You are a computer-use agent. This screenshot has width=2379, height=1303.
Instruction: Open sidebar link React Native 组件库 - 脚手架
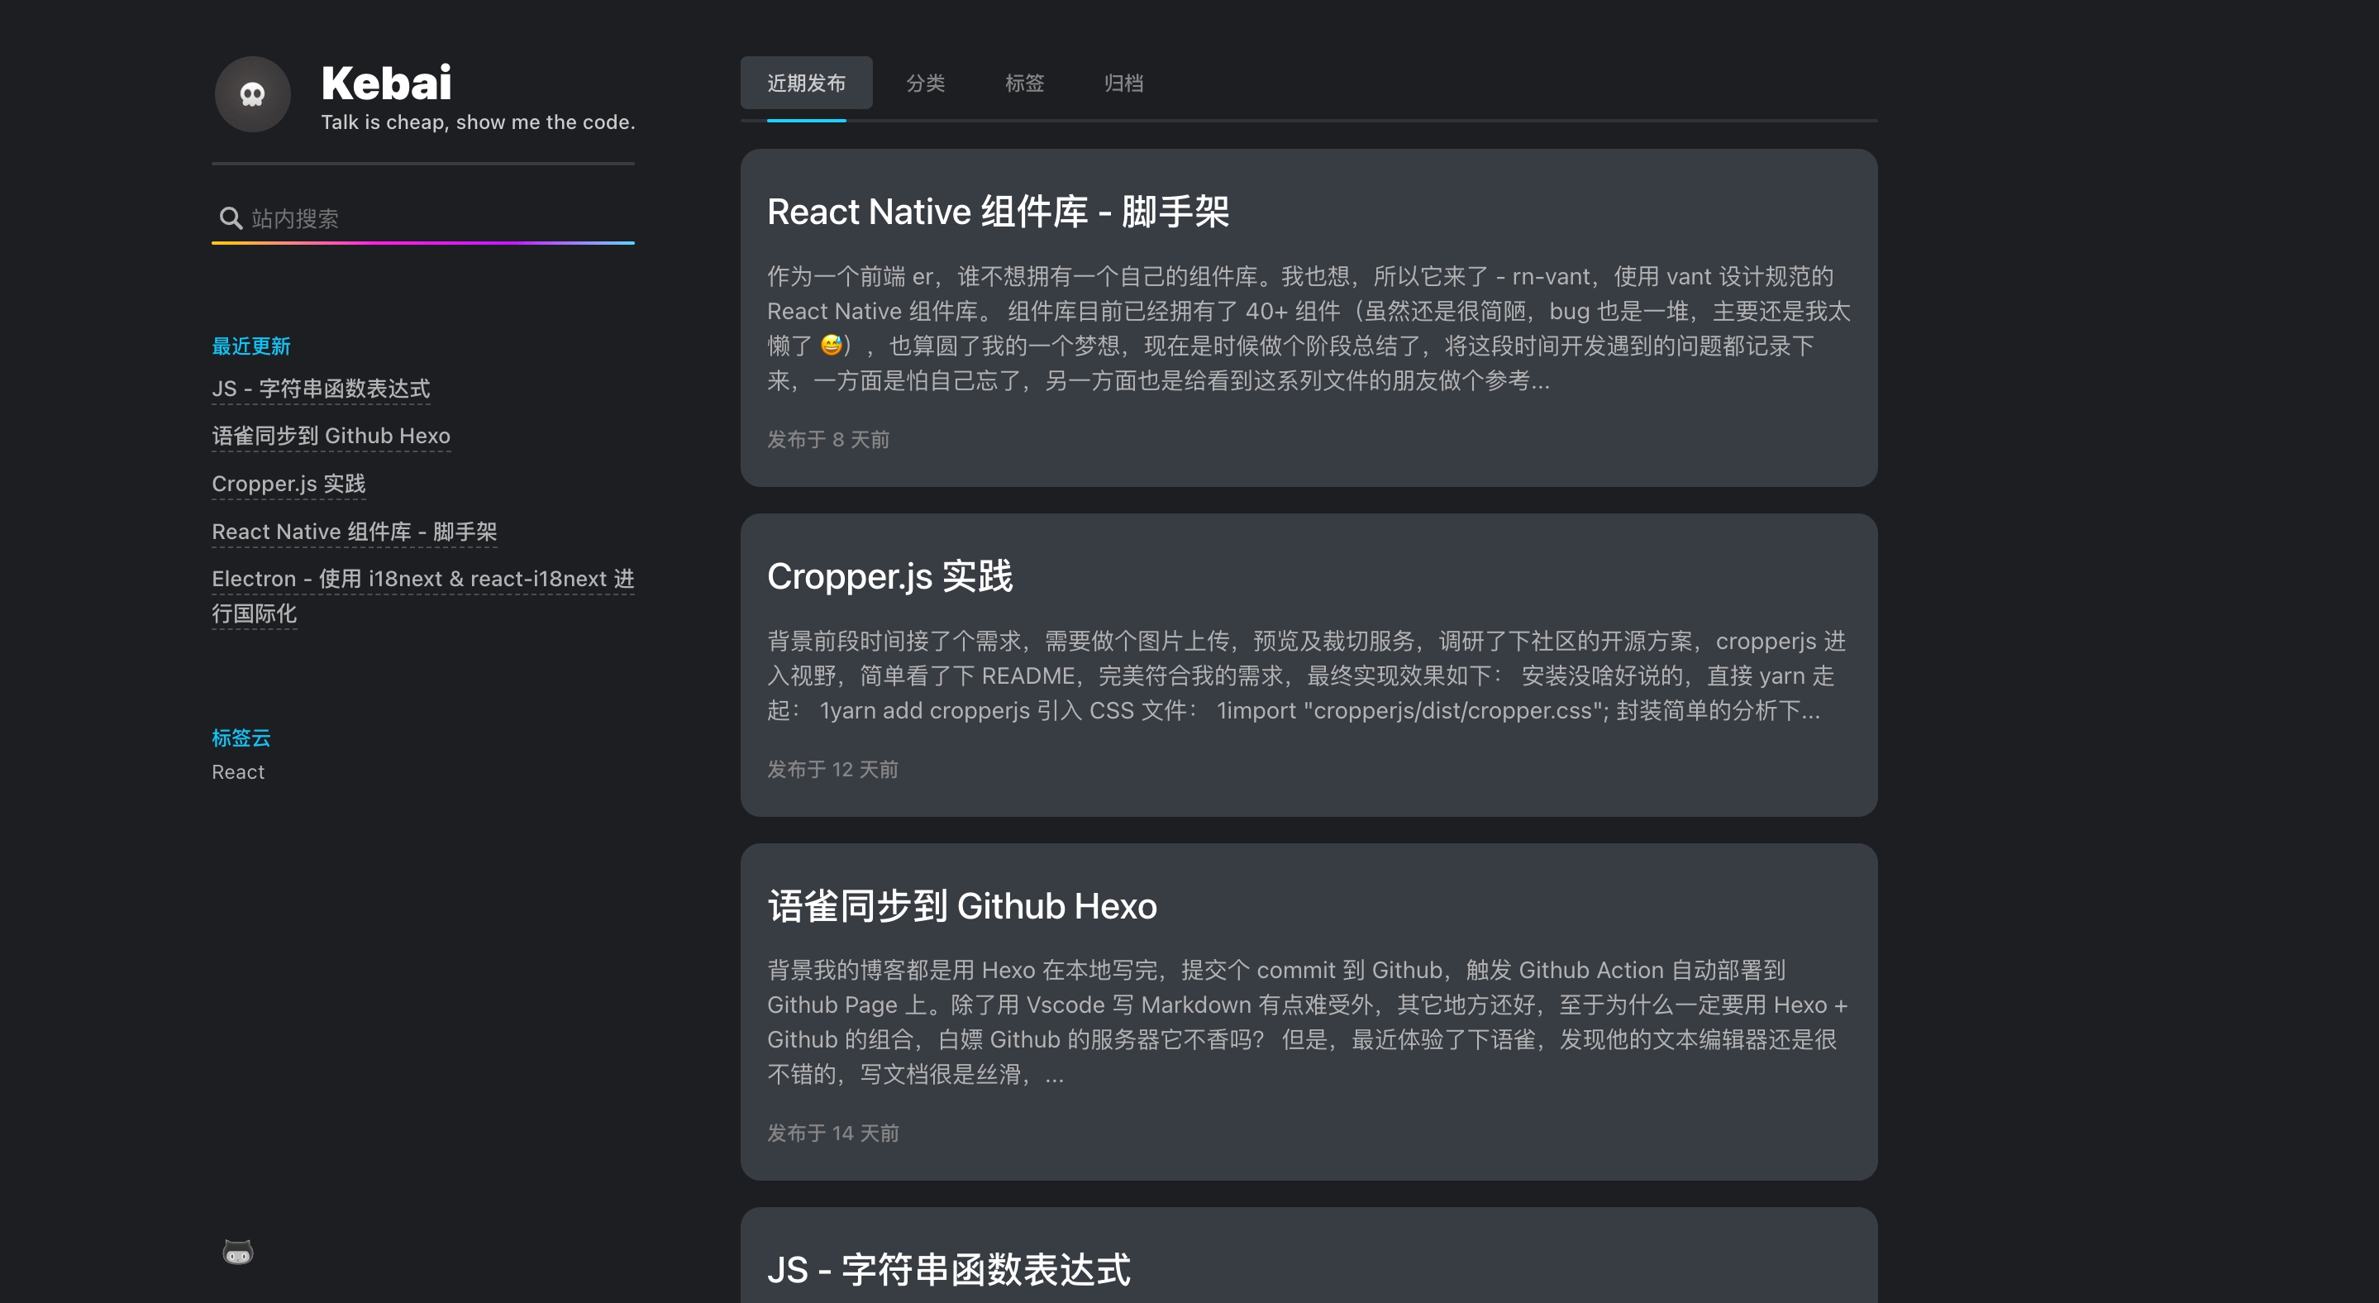click(x=354, y=532)
